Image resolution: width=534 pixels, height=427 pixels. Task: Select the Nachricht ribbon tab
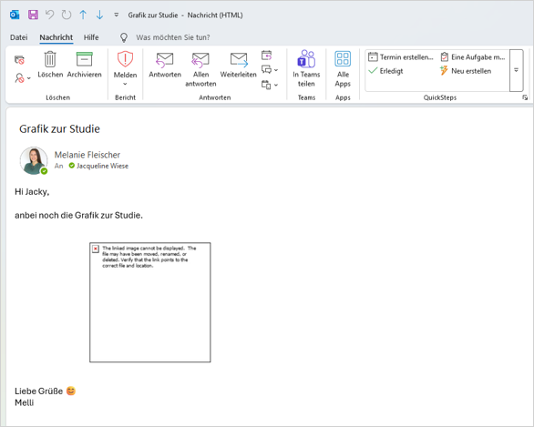[x=56, y=37]
